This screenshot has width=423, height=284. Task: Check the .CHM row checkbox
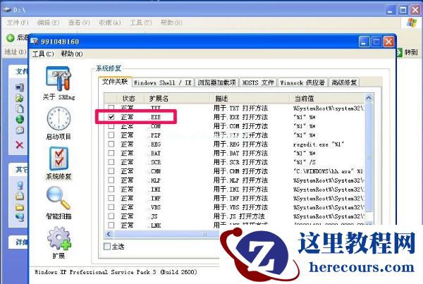coord(111,171)
